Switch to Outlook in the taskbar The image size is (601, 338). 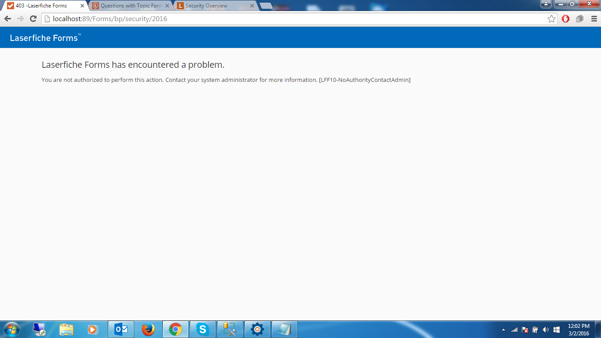121,329
